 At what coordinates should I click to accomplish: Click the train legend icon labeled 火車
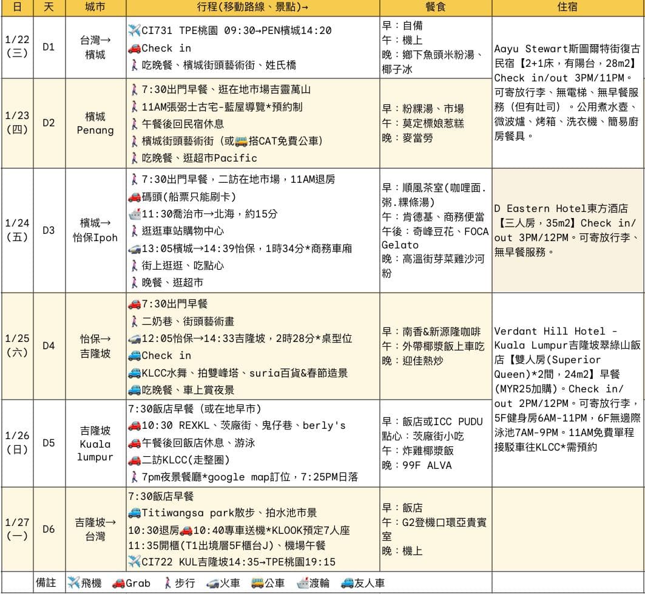[x=212, y=583]
